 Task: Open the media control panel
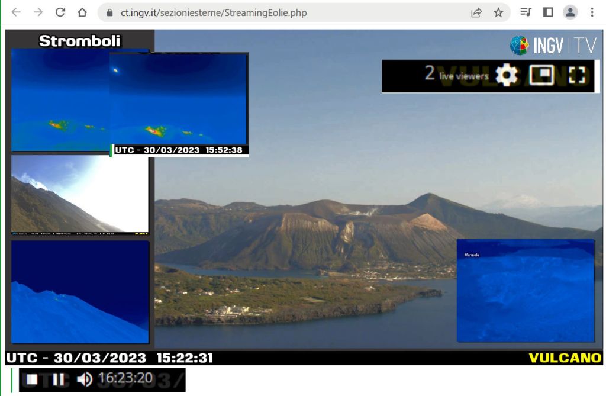point(526,12)
